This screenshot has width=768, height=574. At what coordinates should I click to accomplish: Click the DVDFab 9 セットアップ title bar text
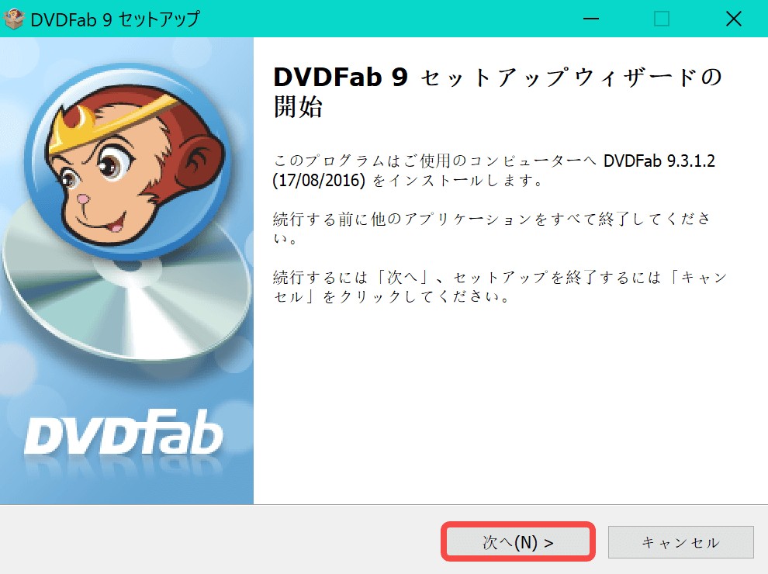click(x=115, y=19)
